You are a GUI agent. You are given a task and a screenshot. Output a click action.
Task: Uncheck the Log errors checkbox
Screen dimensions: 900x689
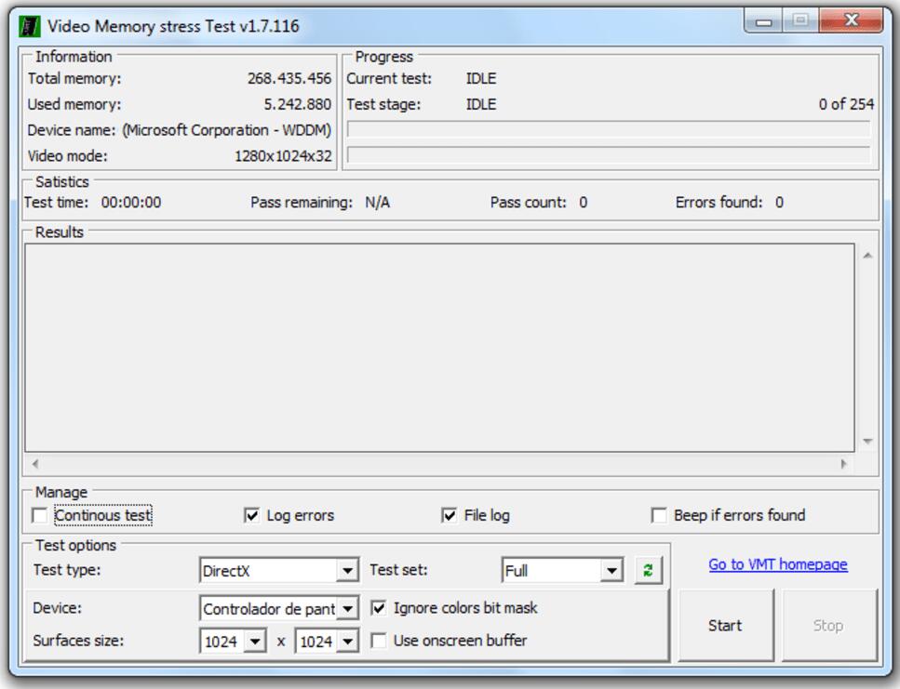coord(251,515)
